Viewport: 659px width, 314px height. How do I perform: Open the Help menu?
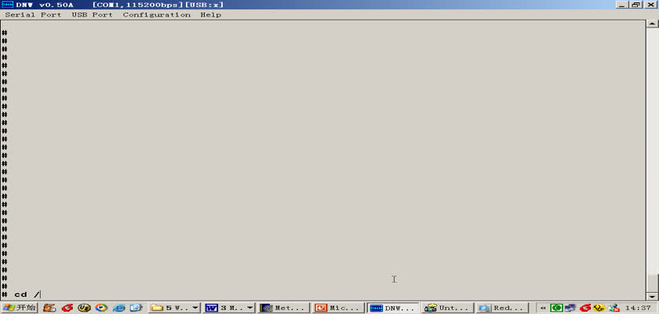tap(210, 15)
